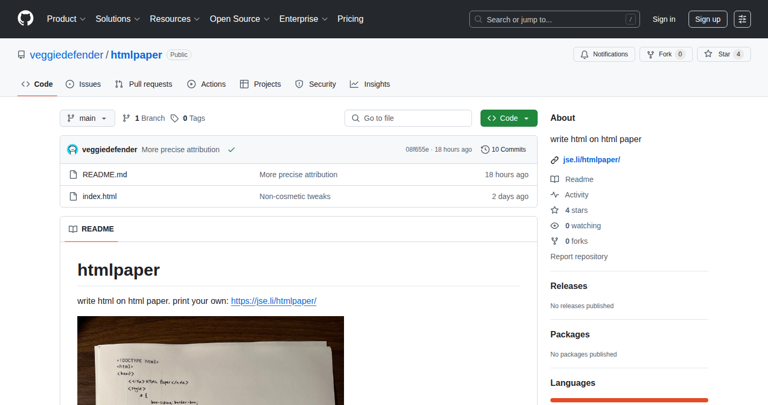Click the fork icon beside 0 forks
768x405 pixels.
(x=555, y=241)
